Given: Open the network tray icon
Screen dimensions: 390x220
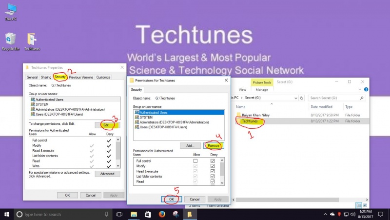Looking at the screenshot, I should pos(346,214).
